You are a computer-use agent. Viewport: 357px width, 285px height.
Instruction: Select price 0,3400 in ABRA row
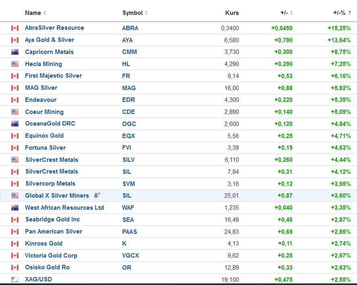[230, 28]
